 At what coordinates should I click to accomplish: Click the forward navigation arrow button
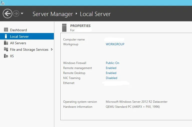point(16,13)
